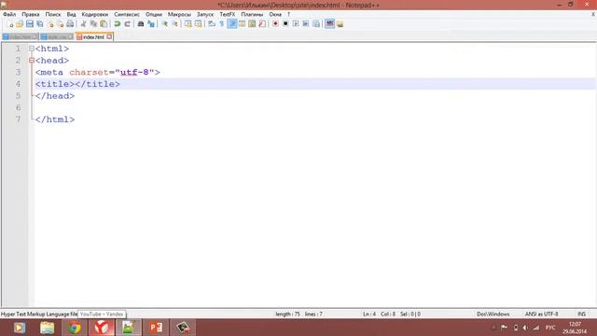
Task: Toggle INS insert mode in status bar
Action: tap(581, 315)
